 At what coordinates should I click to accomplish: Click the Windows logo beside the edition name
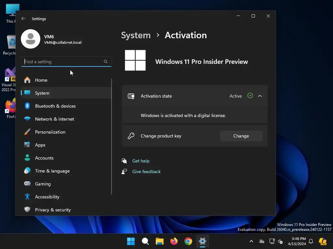(135, 60)
